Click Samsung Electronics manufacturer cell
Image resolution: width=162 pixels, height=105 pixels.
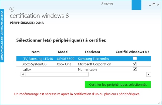(x=93, y=59)
